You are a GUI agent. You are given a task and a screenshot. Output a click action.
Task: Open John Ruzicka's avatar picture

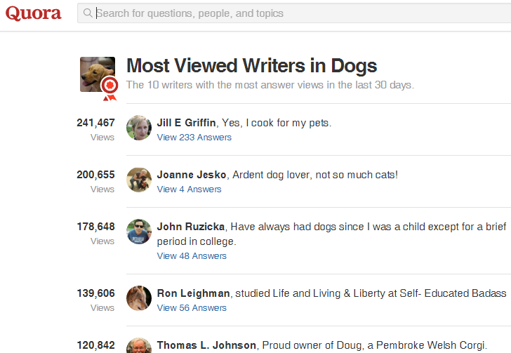pyautogui.click(x=139, y=232)
